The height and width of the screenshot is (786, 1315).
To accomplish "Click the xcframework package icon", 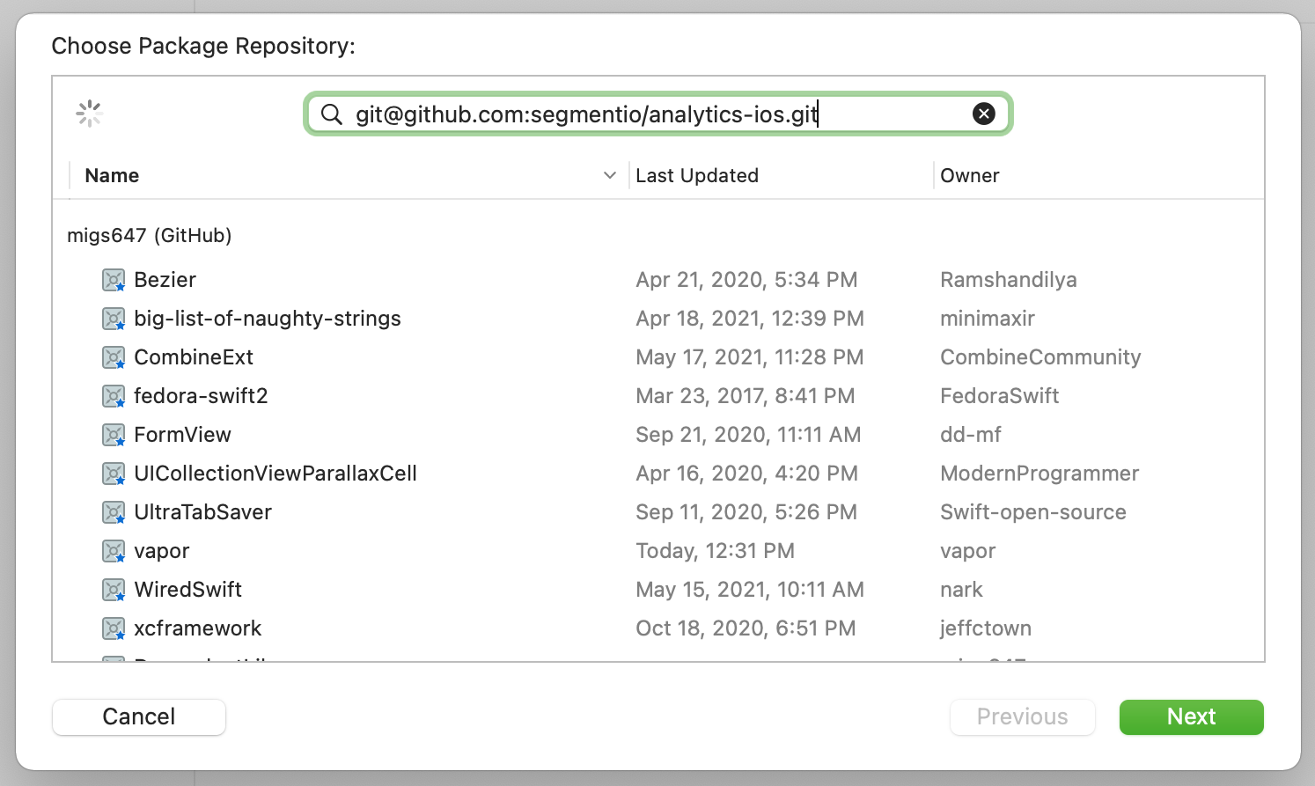I will tap(114, 628).
